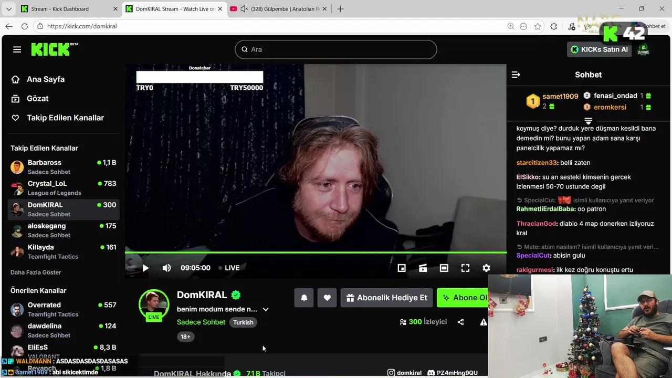Open aloskegang channel in sidebar
672x378 pixels.
click(x=64, y=230)
